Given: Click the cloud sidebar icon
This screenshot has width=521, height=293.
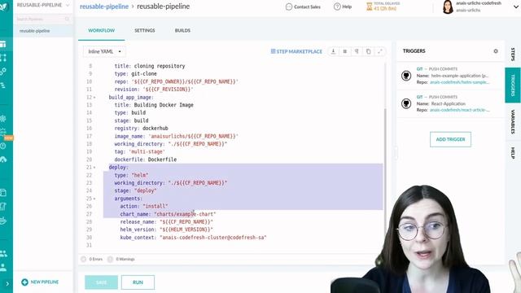Looking at the screenshot, I should pos(3,160).
